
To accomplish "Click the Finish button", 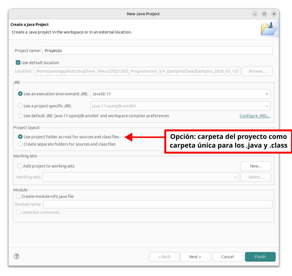I will pyautogui.click(x=260, y=257).
